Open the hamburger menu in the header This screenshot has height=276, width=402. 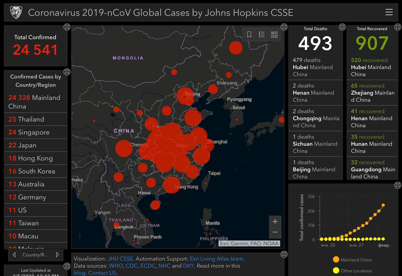tap(389, 12)
